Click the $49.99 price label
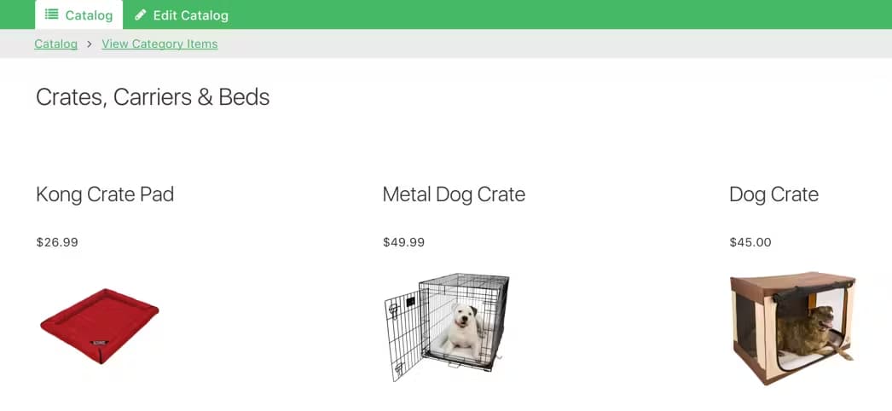This screenshot has width=892, height=411. 403,242
